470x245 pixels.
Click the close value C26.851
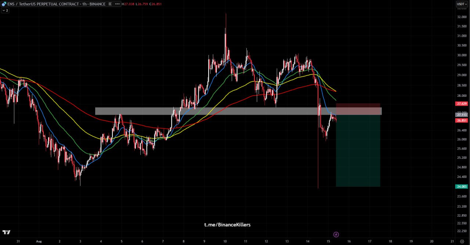click(x=155, y=4)
